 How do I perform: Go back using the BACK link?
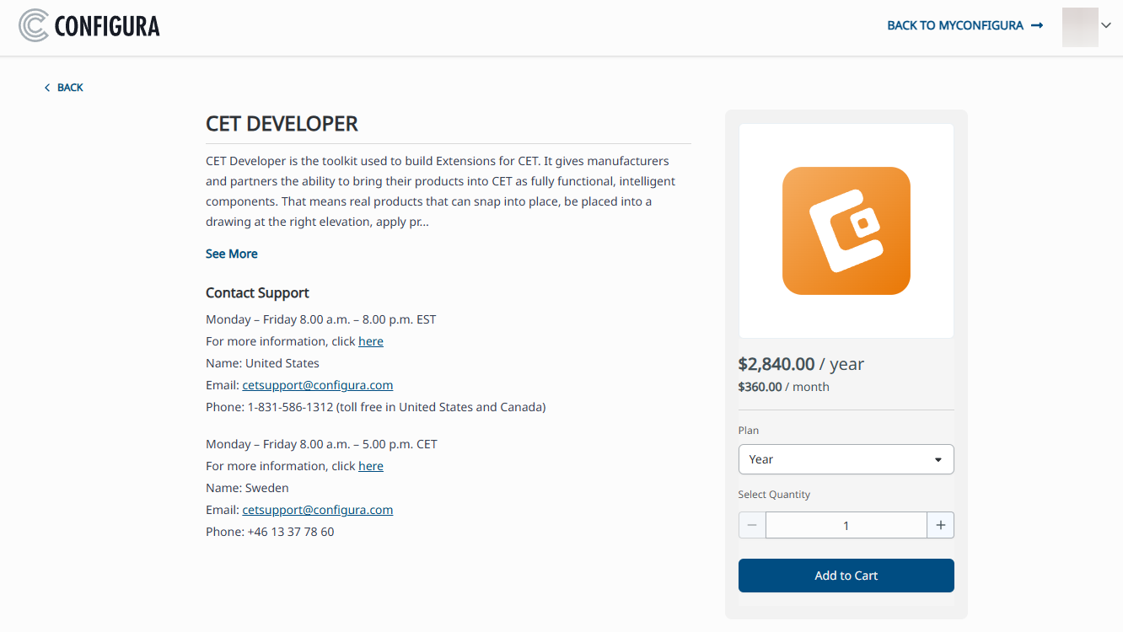point(63,88)
